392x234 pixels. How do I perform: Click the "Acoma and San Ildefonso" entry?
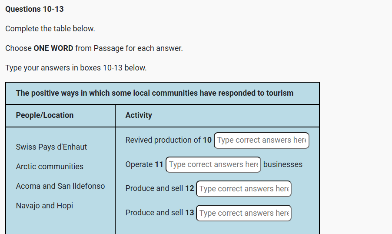click(x=60, y=186)
